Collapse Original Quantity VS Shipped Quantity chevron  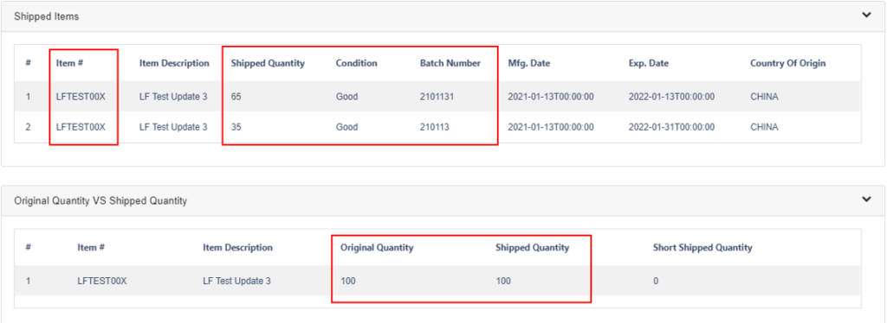tap(866, 199)
